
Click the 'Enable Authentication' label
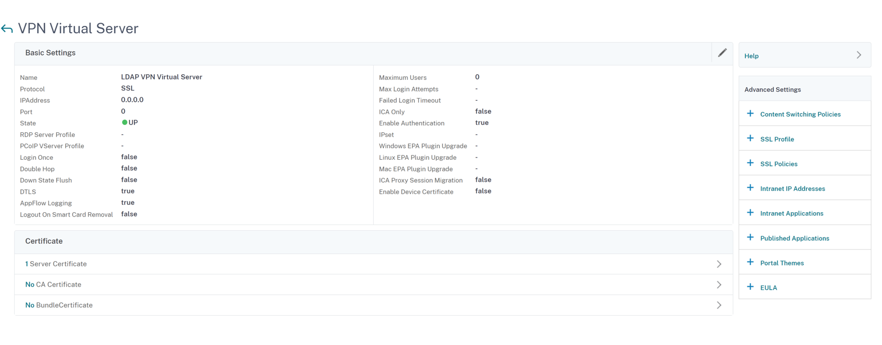coord(412,123)
